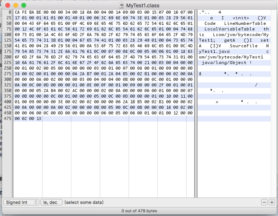Select the FE byte in the first row
Viewport: 278px width, 216px height.
pos(24,12)
